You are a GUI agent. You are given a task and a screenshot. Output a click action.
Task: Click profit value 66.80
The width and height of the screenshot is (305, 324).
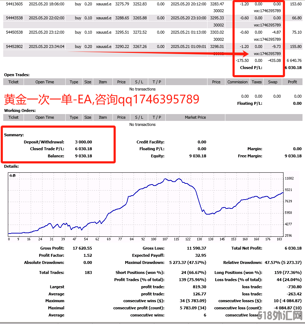[297, 18]
